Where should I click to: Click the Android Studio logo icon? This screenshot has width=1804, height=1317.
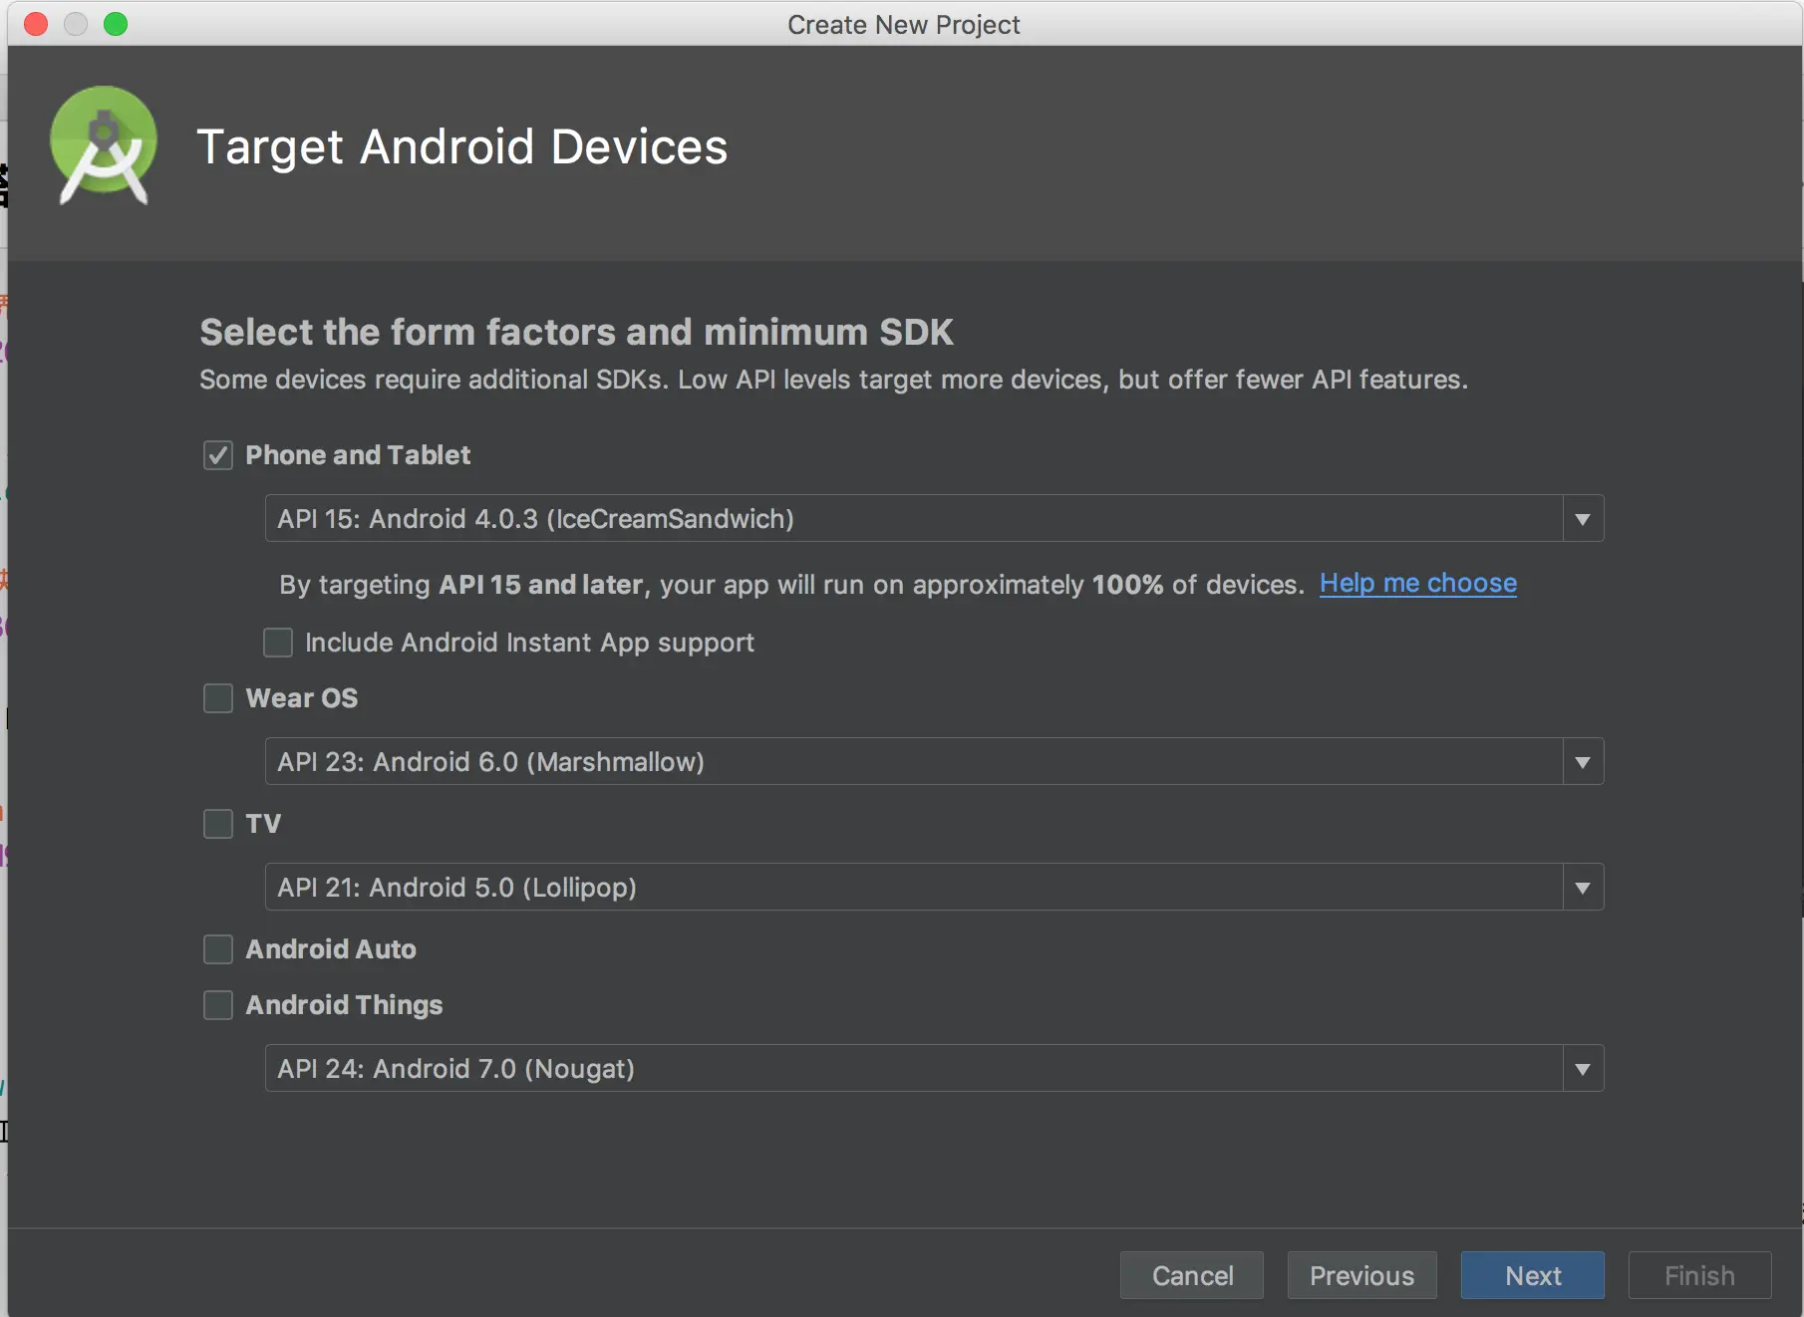[x=104, y=145]
